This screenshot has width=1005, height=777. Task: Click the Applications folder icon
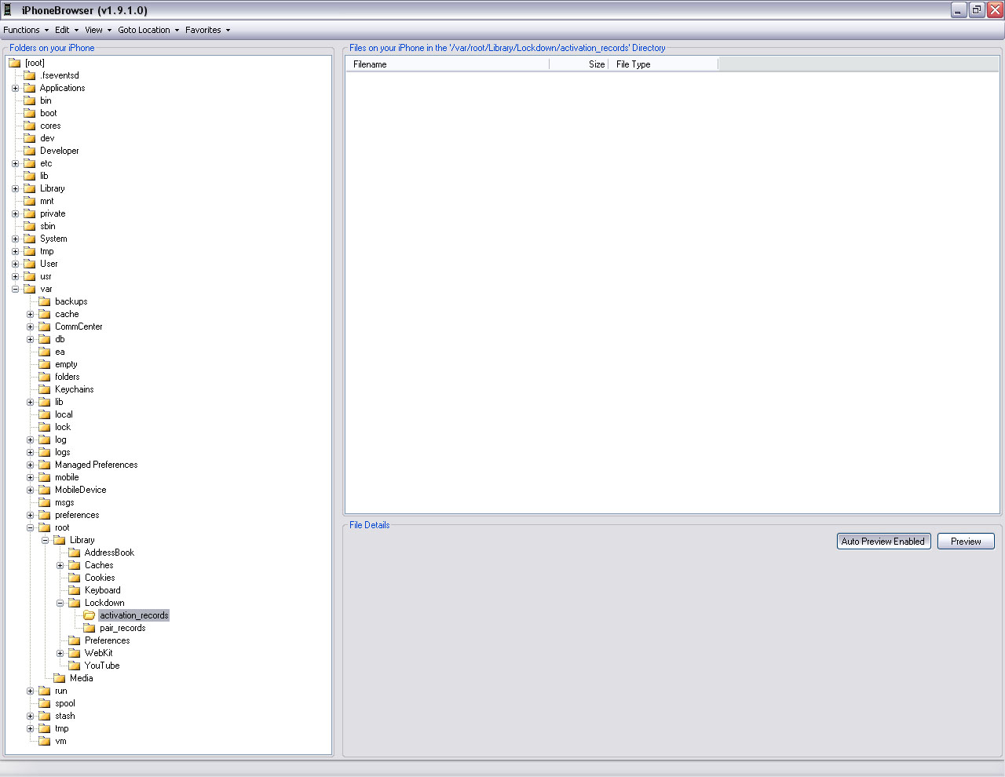click(x=30, y=88)
